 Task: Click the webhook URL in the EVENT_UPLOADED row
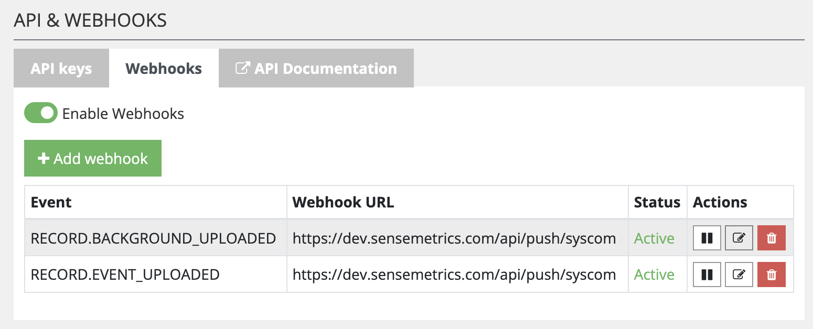454,275
